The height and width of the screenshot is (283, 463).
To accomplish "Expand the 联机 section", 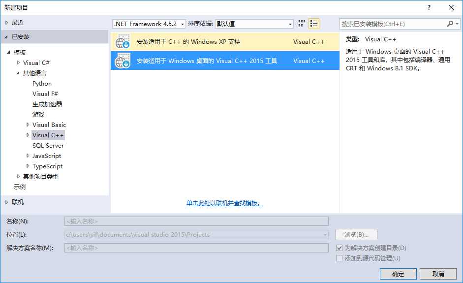I will (x=7, y=202).
